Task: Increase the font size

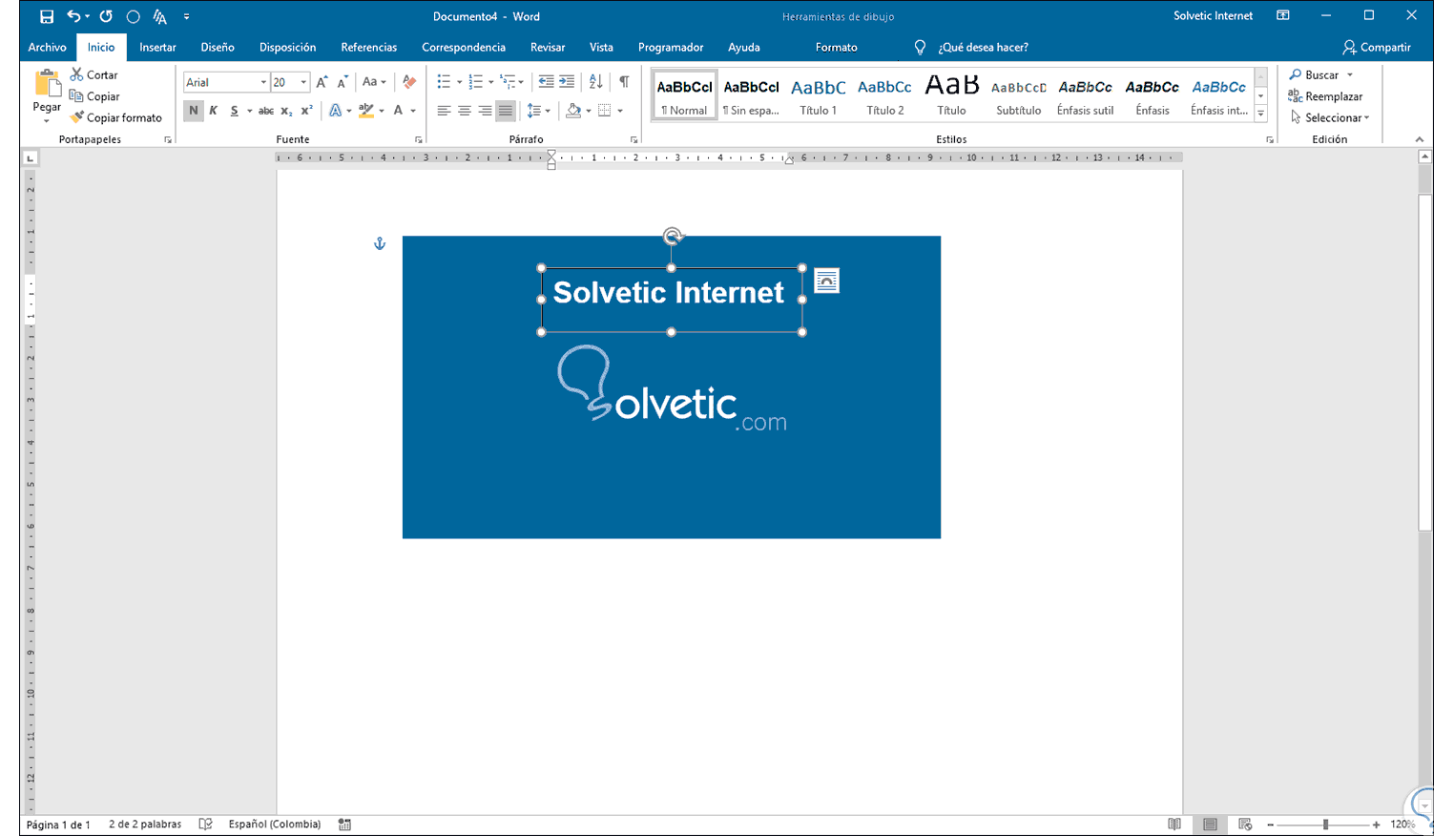Action: pyautogui.click(x=322, y=82)
